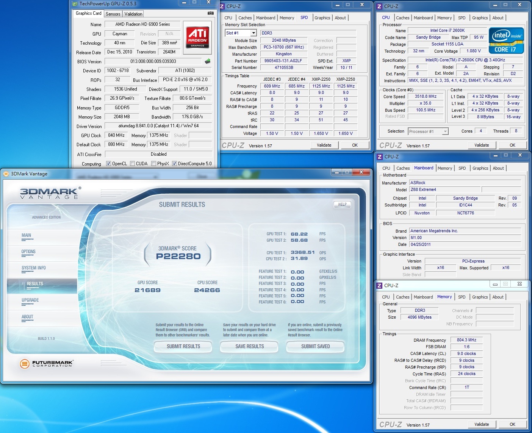Screen dimensions: 532x433
Task: Toggle the DirectCompute 5.0 checkbox
Action: (174, 164)
